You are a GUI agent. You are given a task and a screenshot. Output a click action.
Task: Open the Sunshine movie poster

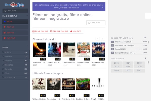click(40, 50)
